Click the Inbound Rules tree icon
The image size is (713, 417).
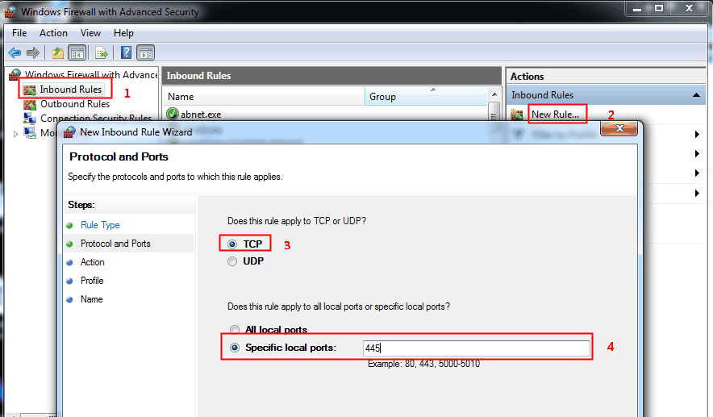[30, 90]
